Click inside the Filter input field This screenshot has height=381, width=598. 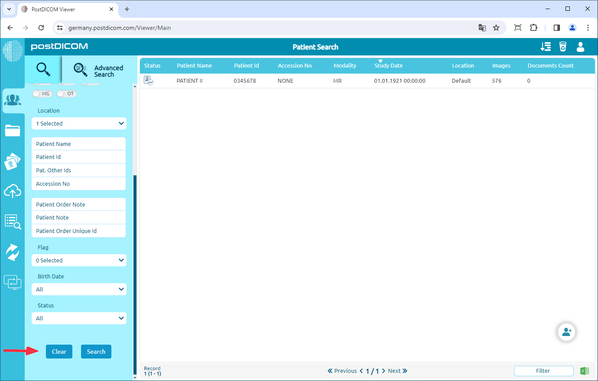click(x=543, y=371)
